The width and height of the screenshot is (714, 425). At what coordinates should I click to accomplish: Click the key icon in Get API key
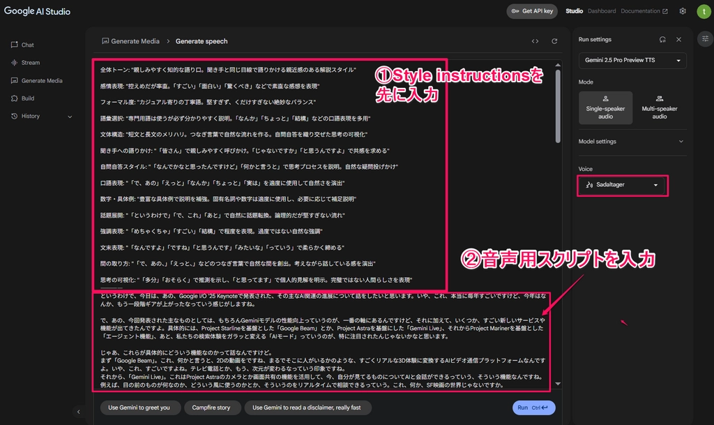[515, 11]
